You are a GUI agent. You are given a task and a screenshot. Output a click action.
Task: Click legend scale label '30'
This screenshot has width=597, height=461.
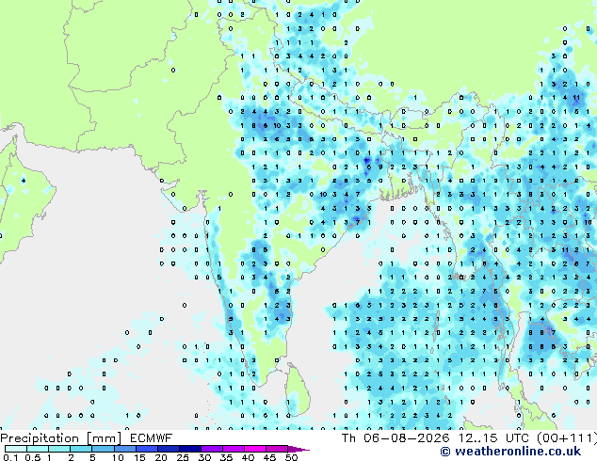pyautogui.click(x=204, y=457)
